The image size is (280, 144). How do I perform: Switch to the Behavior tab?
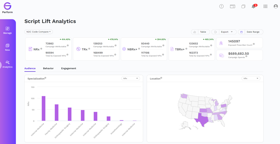click(48, 68)
